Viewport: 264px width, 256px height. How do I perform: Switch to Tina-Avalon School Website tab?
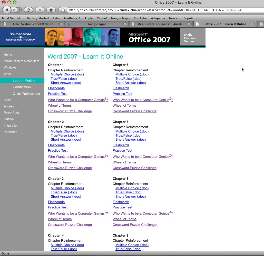pyautogui.click(x=33, y=24)
